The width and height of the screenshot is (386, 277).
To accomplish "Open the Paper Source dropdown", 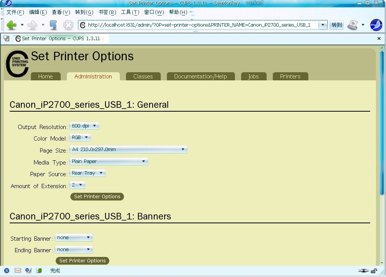I will point(87,173).
